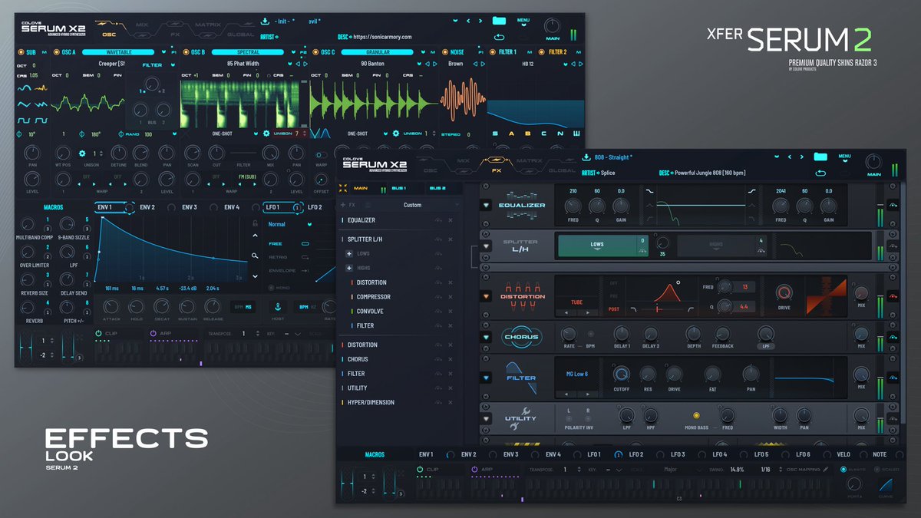
Task: Toggle Mono Bass in the Utility module
Action: pos(696,416)
